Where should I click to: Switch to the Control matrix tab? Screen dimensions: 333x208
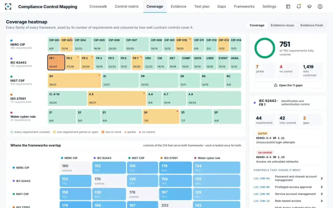click(127, 6)
